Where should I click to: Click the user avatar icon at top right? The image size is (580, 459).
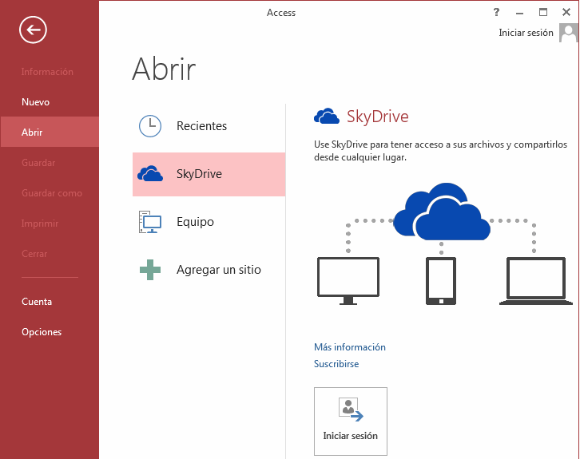click(x=568, y=33)
